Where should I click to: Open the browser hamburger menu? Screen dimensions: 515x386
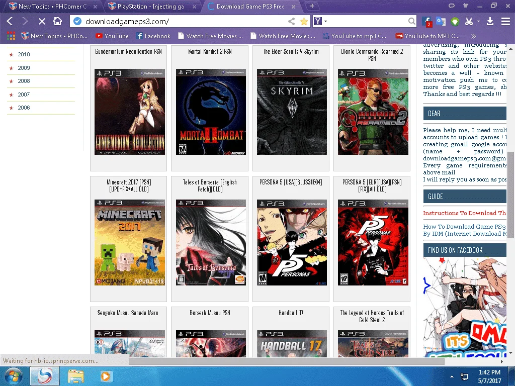505,21
